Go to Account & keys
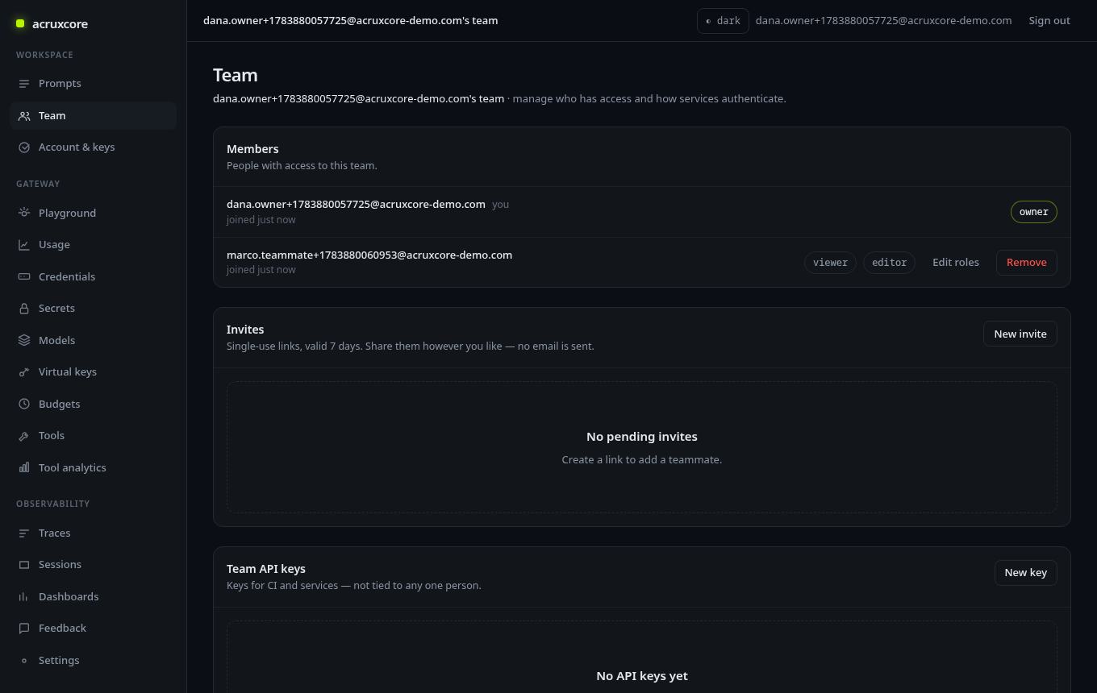The height and width of the screenshot is (693, 1097). [x=93, y=147]
